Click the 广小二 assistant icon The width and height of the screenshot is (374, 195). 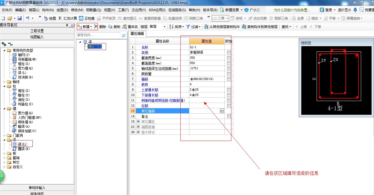pyautogui.click(x=246, y=10)
